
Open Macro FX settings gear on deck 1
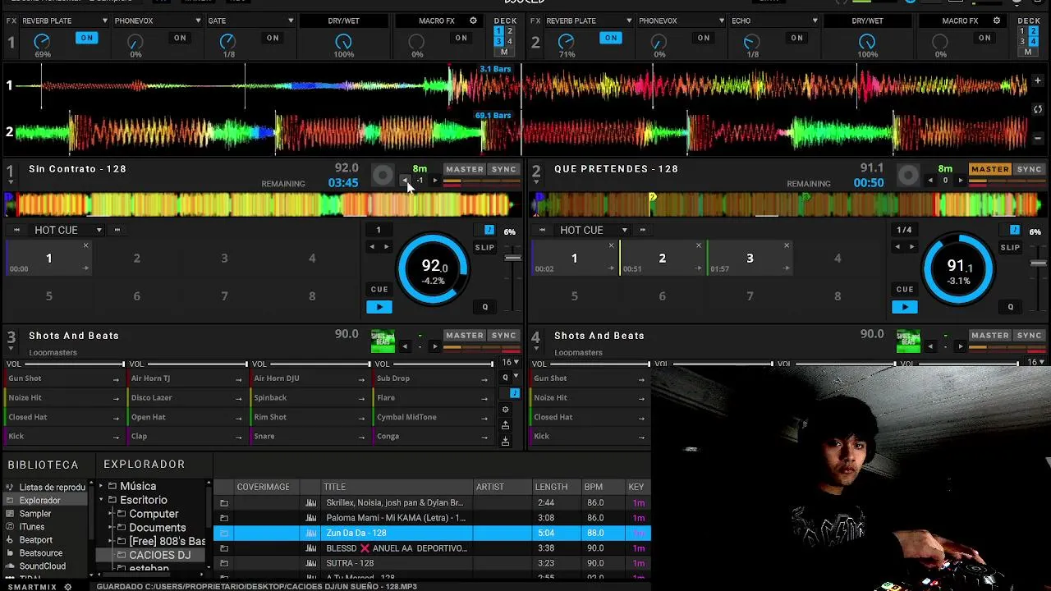(x=473, y=21)
